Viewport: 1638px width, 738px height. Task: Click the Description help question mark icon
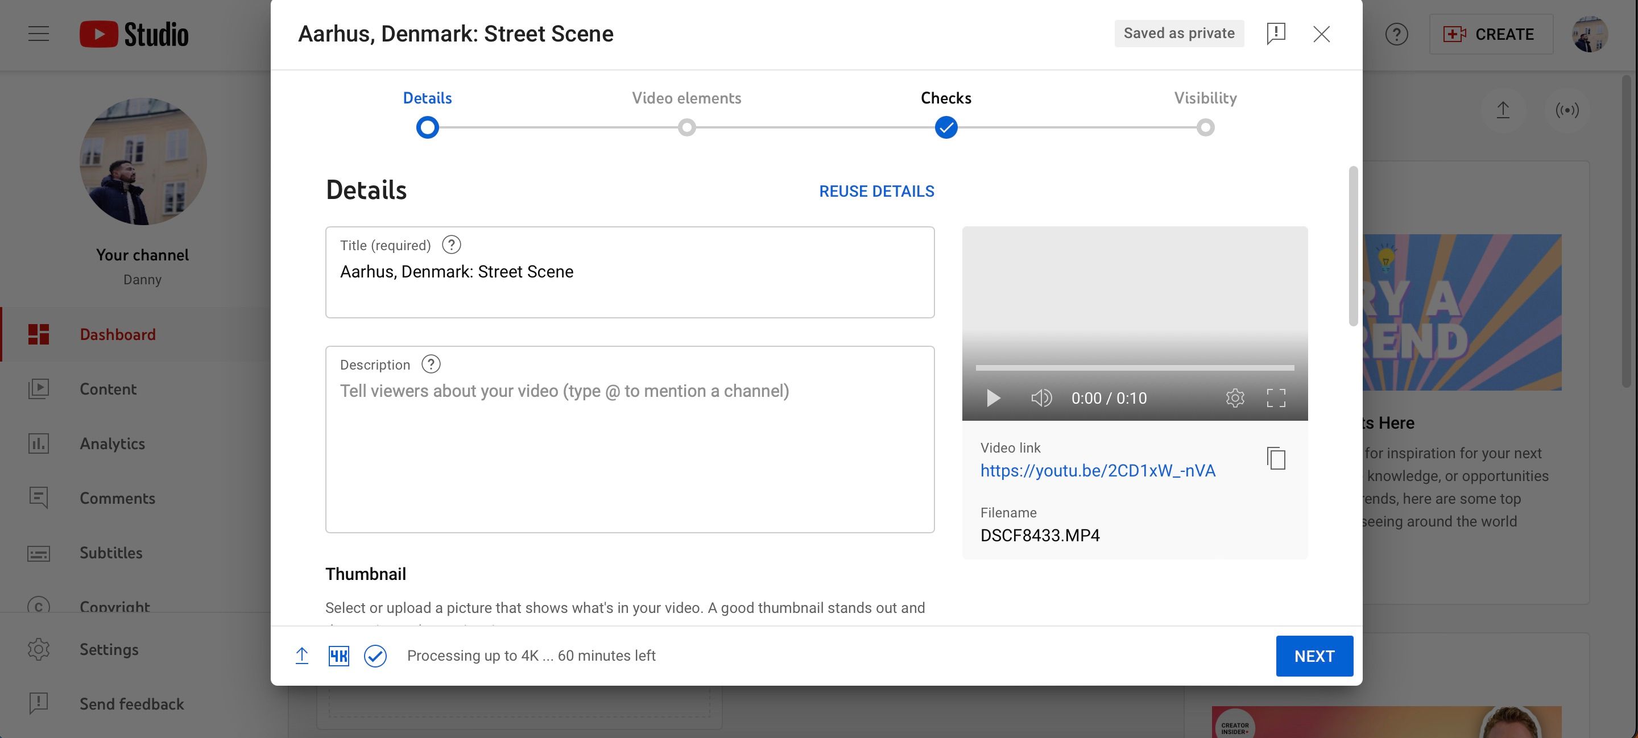click(x=431, y=364)
